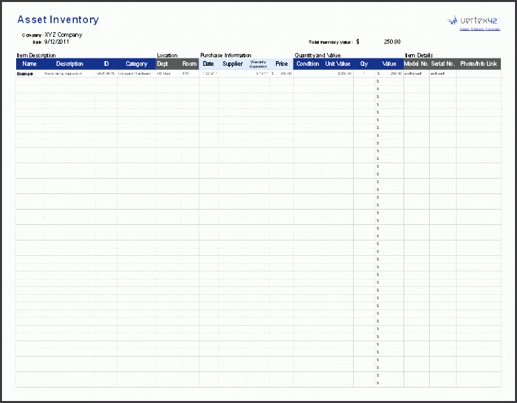Select the Photo/Info Link column header
517x403 pixels.
479,64
